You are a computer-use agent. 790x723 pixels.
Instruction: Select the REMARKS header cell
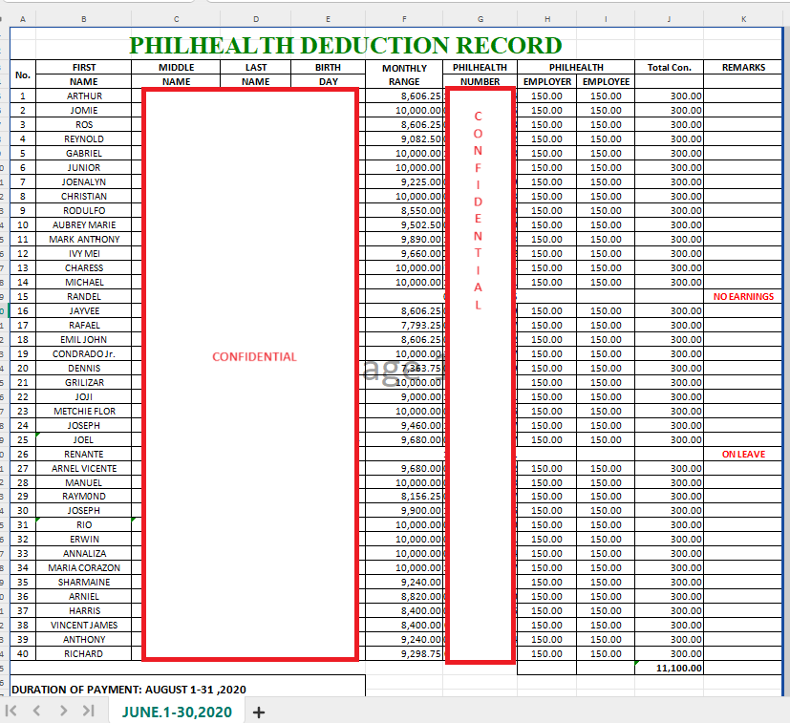743,68
